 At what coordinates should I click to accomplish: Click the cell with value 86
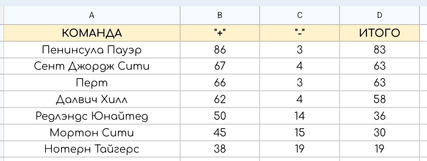pos(220,50)
